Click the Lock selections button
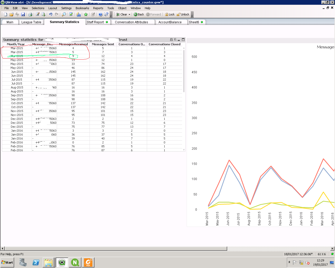 pyautogui.click(x=170, y=14)
